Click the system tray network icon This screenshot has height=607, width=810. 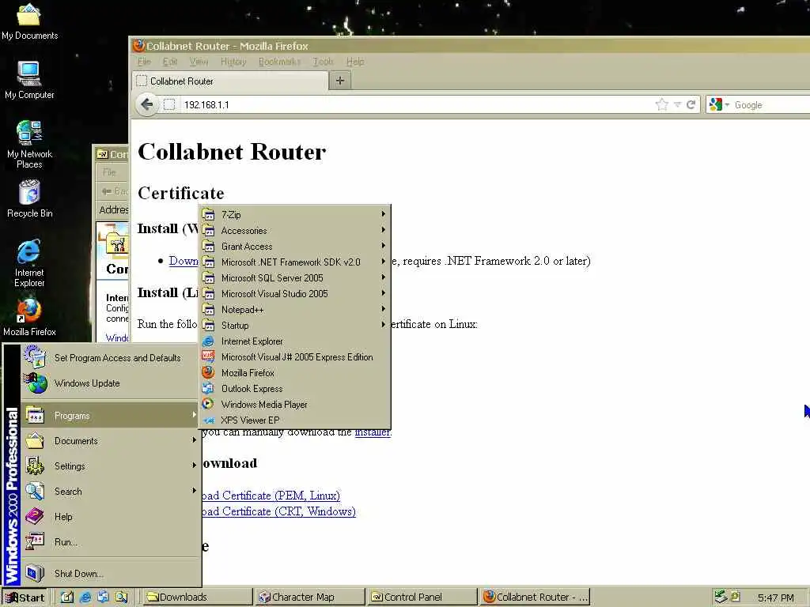[x=721, y=597]
